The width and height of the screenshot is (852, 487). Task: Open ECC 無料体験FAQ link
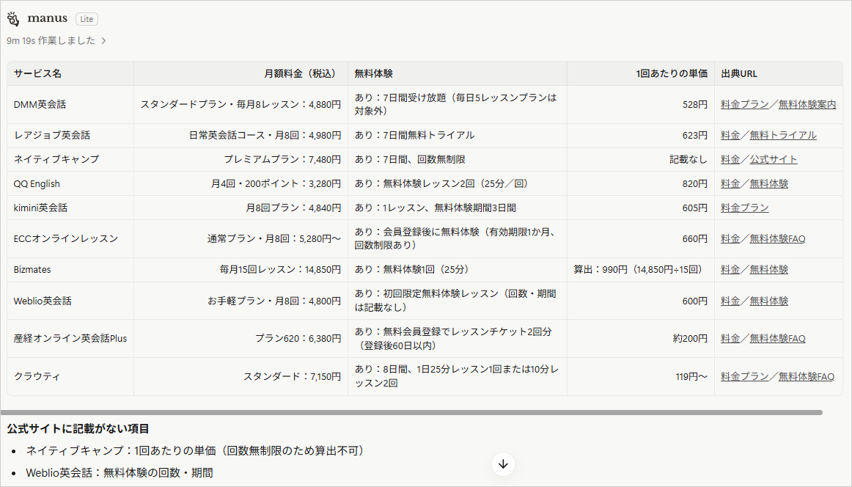[x=777, y=238]
